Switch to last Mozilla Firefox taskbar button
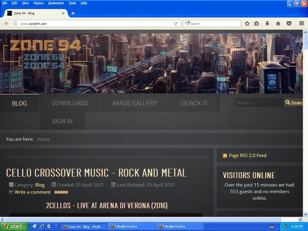 180,227
